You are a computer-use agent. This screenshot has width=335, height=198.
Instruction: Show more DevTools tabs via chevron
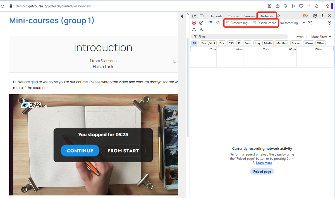[x=279, y=16]
